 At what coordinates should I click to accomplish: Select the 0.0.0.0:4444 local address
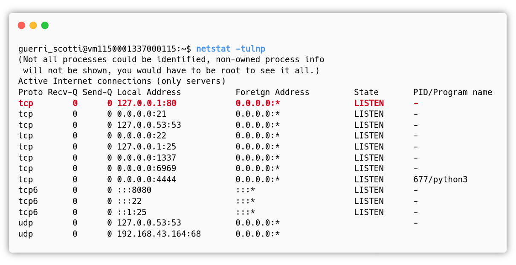147,179
